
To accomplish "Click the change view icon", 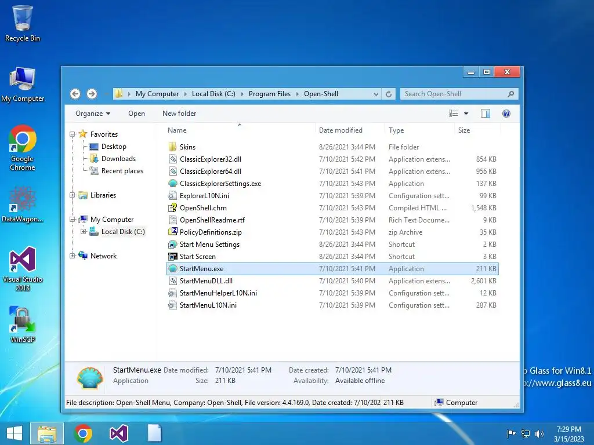I will pos(454,114).
